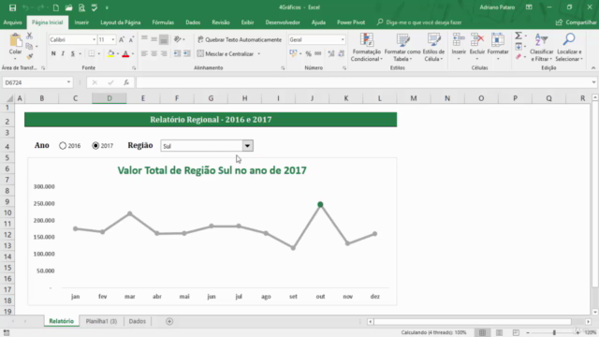
Task: Click the Increase decimal places icon
Action: [x=331, y=54]
